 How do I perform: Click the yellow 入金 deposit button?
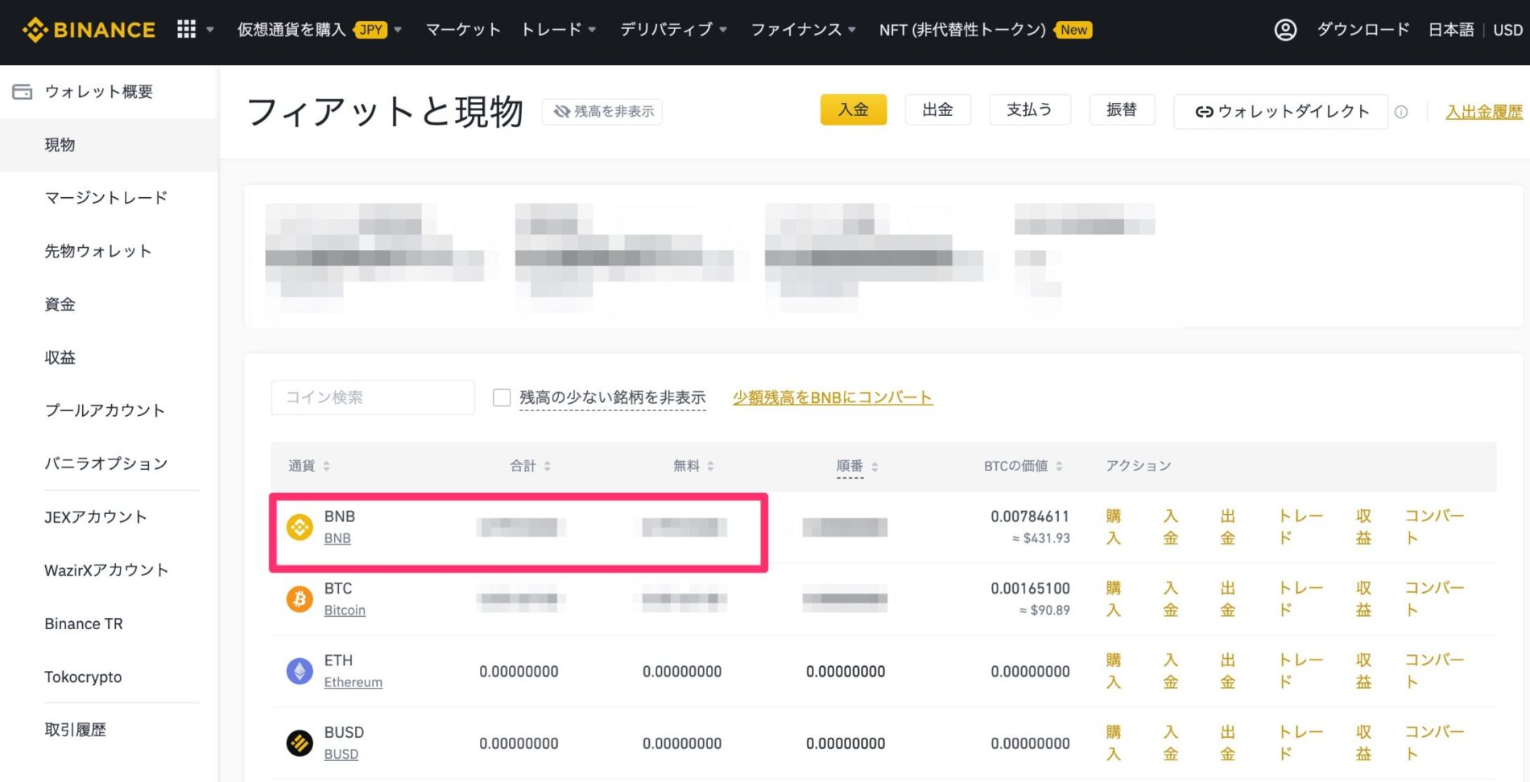(x=854, y=109)
